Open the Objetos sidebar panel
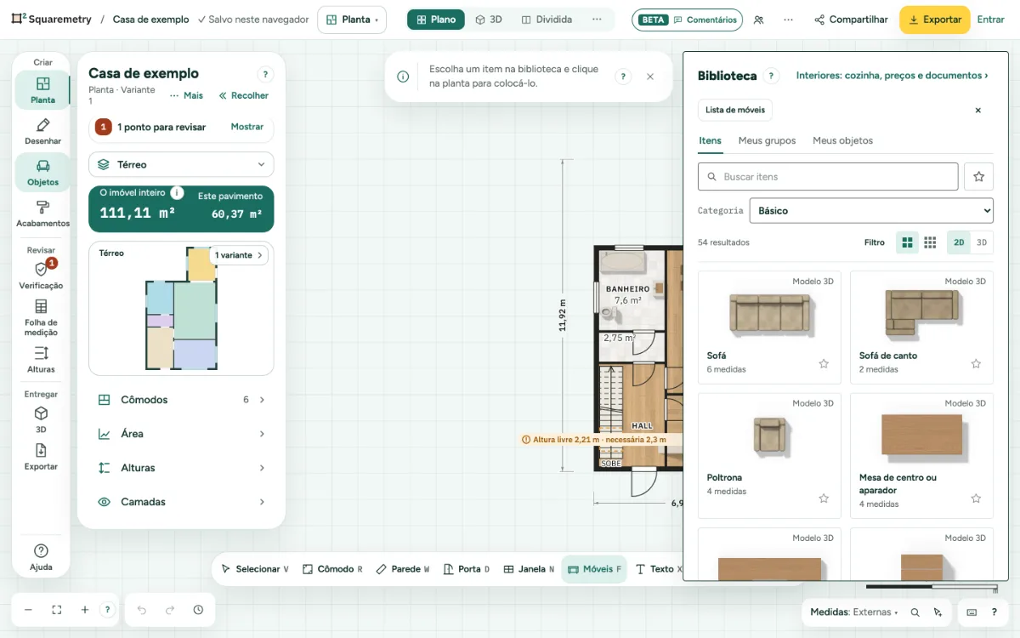Image resolution: width=1020 pixels, height=638 pixels. tap(42, 173)
